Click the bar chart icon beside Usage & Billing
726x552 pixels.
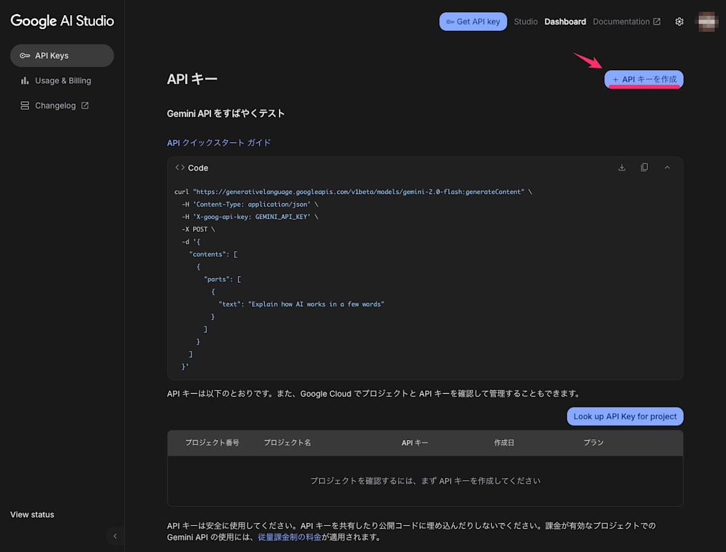(x=25, y=80)
